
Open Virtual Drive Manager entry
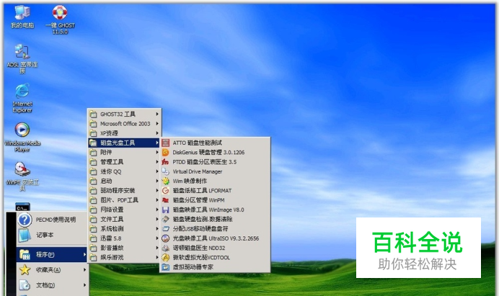(x=215, y=171)
